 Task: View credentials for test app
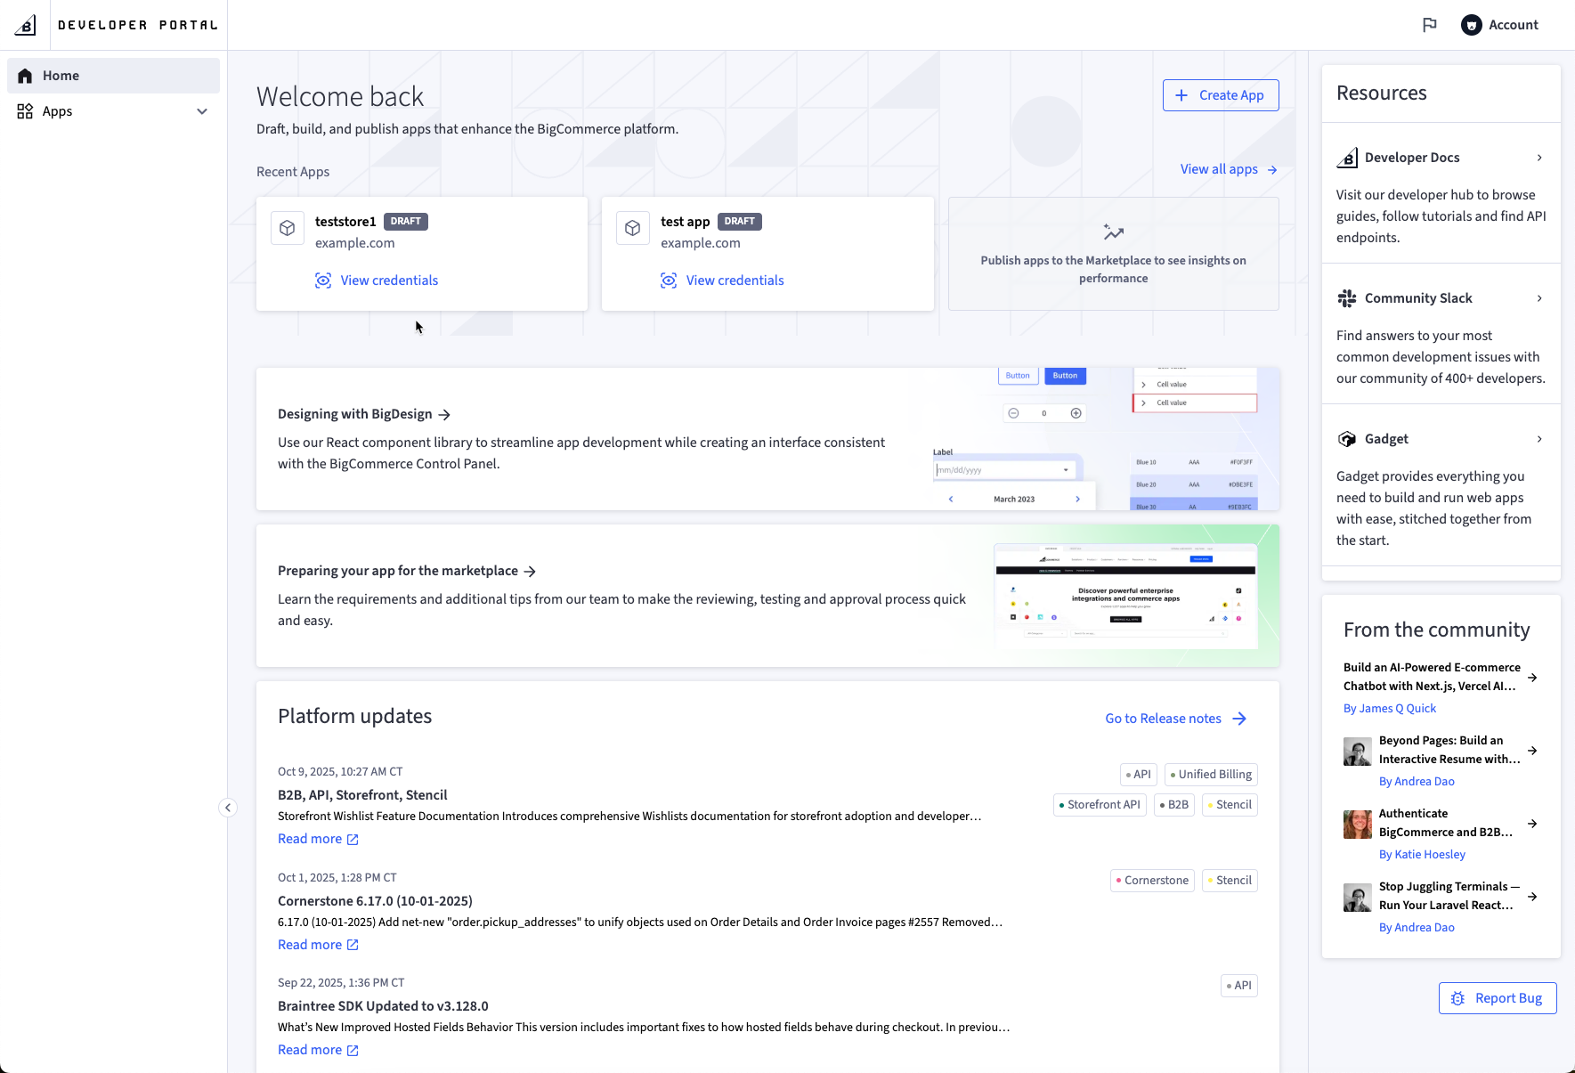(722, 280)
